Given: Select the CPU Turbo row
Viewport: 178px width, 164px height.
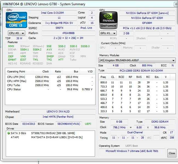Looking at the screenshot, I should [x=50, y=85].
